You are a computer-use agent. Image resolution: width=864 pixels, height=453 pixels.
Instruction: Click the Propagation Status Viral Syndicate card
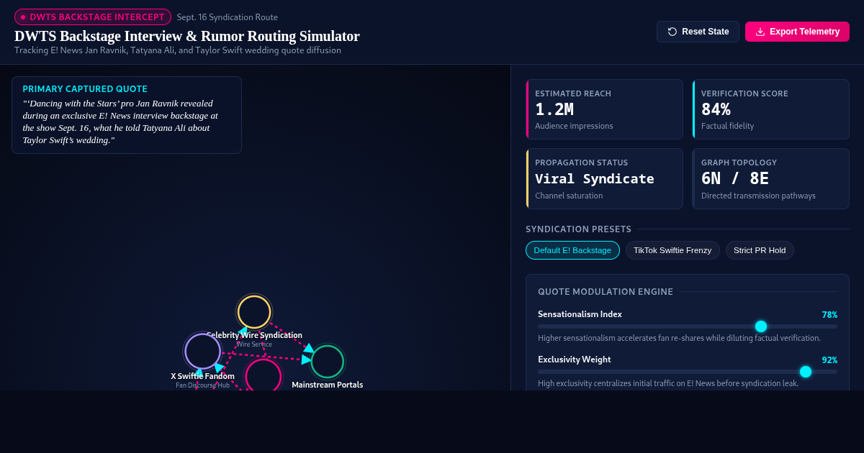click(x=604, y=178)
